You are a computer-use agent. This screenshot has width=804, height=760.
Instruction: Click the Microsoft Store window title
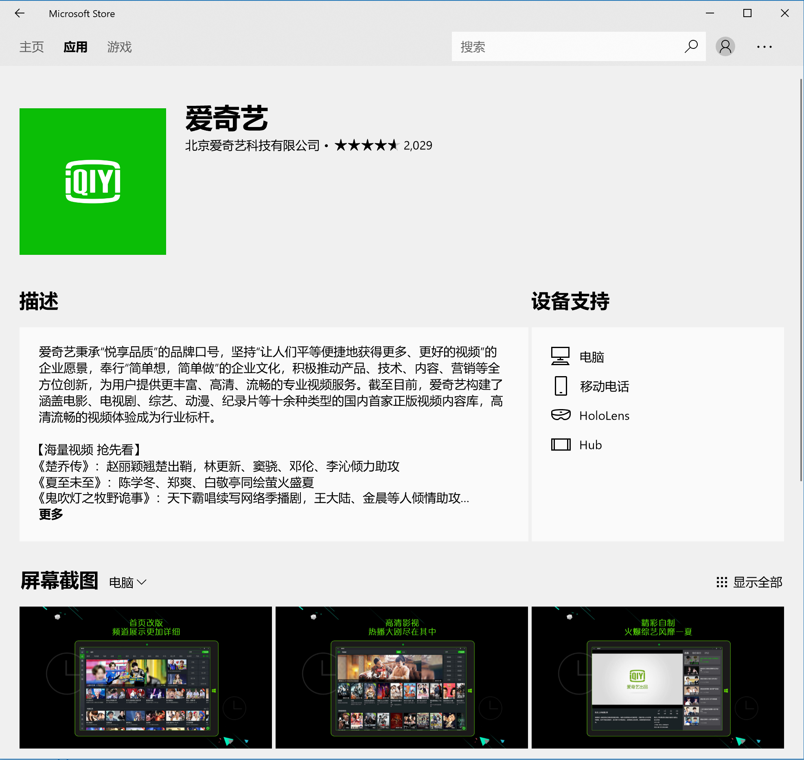pos(82,14)
